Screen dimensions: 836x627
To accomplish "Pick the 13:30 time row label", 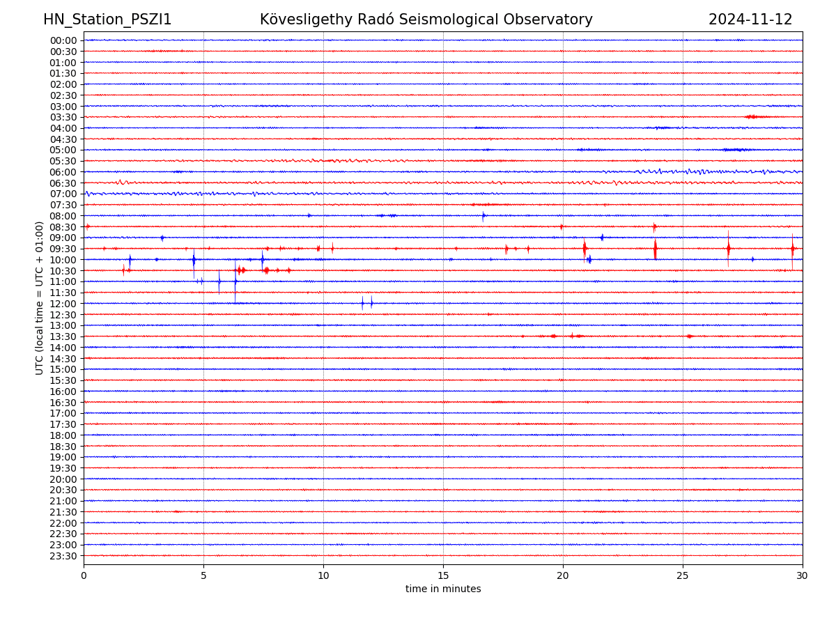I will click(x=63, y=336).
